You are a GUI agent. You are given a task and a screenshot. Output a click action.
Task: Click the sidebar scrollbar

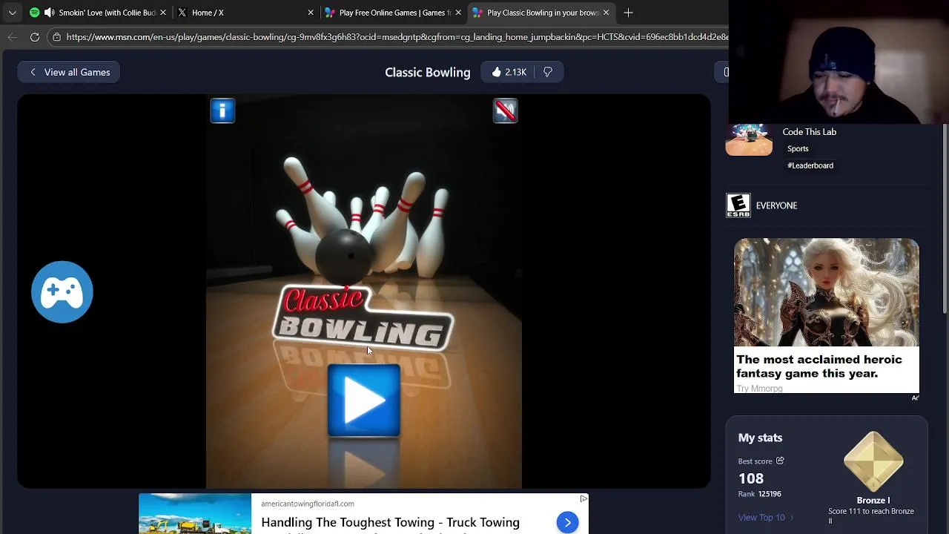tap(945, 219)
